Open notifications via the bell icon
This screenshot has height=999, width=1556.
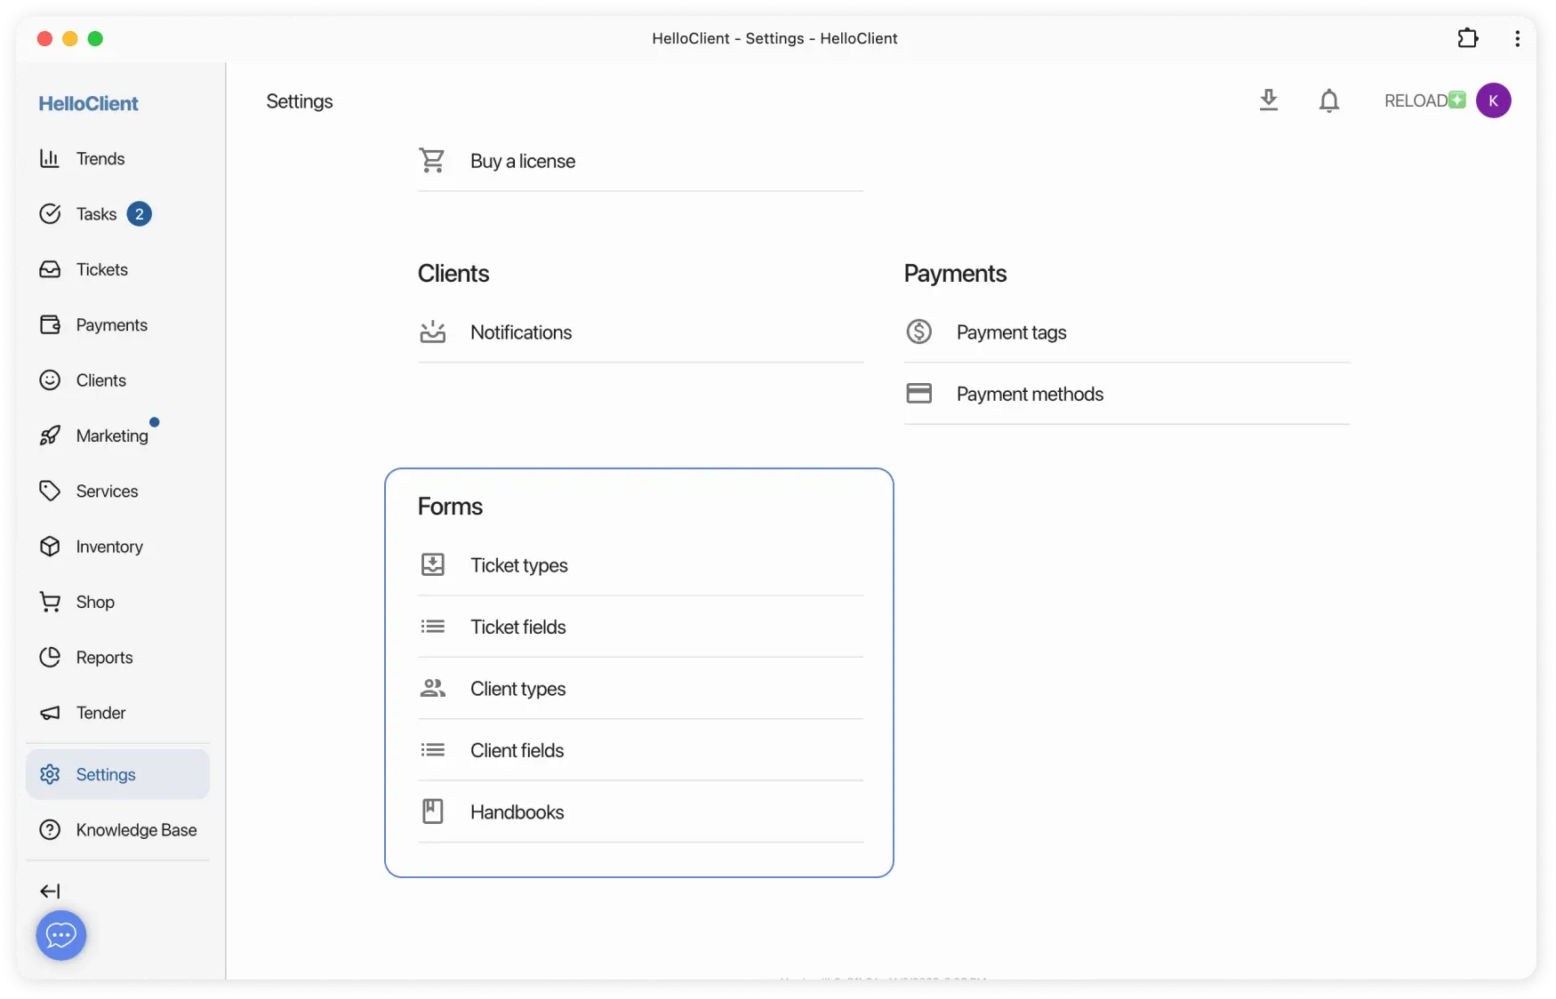coord(1329,100)
